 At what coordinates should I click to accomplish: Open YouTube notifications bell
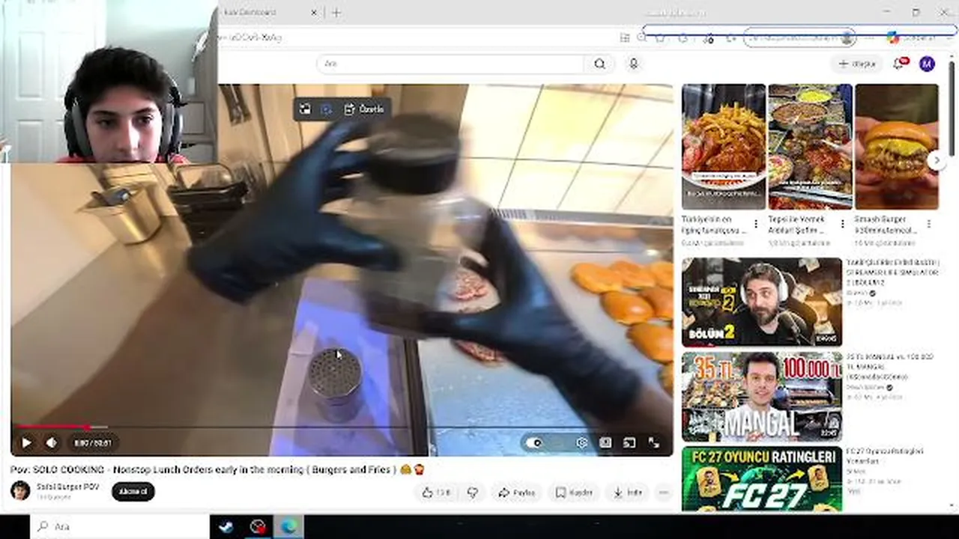899,64
